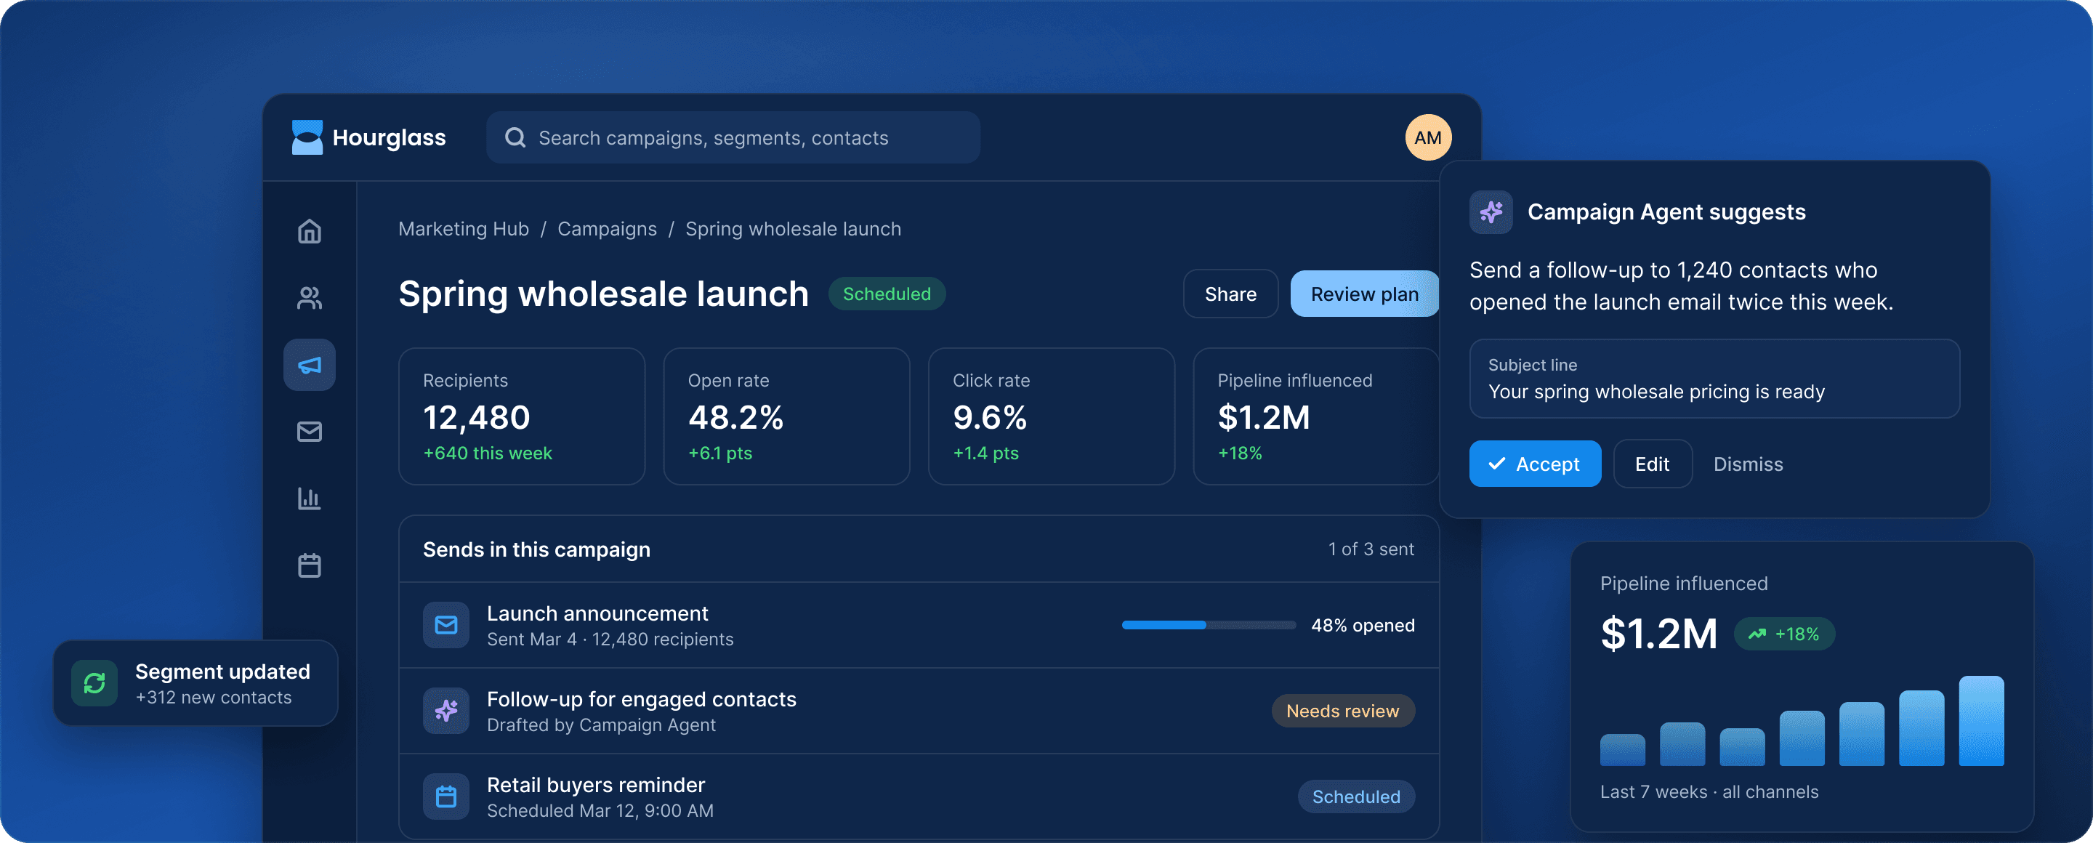Open the Analytics bar chart sidebar icon
This screenshot has width=2093, height=843.
point(309,498)
